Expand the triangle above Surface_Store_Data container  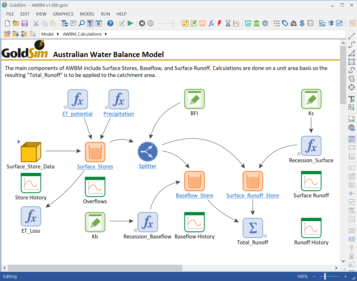pos(19,142)
